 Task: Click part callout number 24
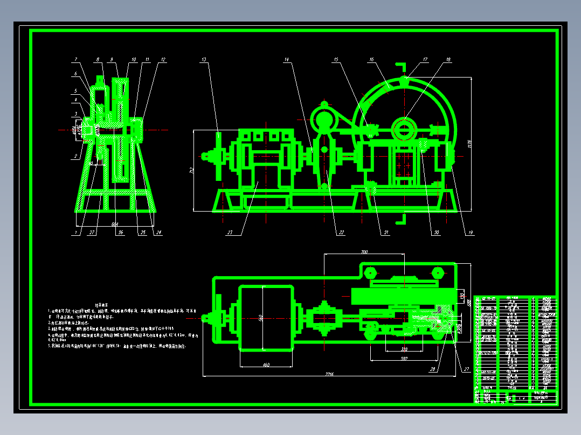[x=158, y=233]
